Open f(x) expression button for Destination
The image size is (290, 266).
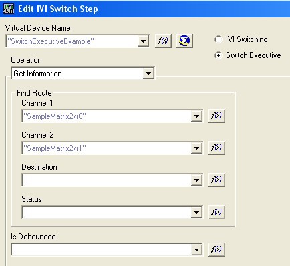(x=216, y=180)
